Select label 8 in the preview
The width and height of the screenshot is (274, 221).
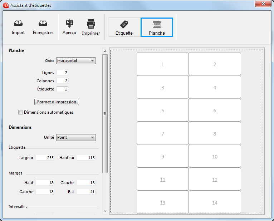pos(215,134)
